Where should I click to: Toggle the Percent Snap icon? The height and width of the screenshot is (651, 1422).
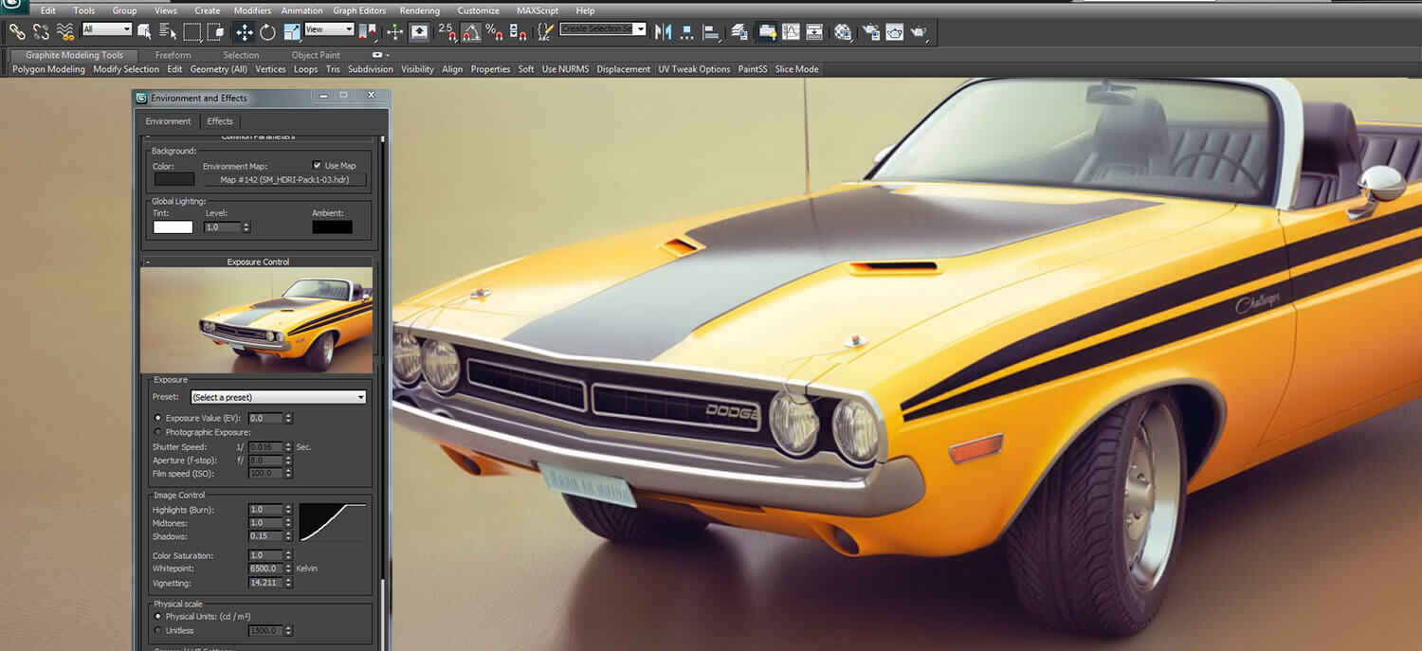[494, 31]
